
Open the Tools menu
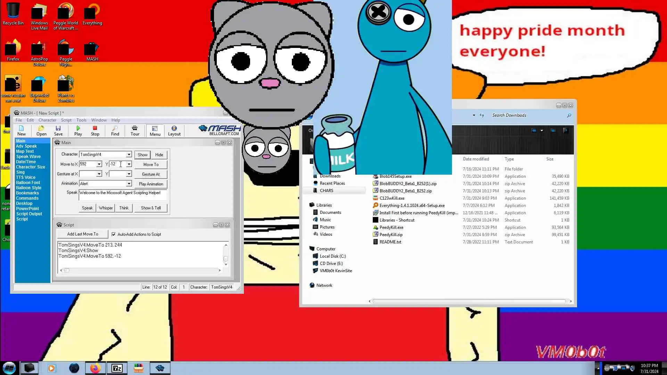pos(81,120)
